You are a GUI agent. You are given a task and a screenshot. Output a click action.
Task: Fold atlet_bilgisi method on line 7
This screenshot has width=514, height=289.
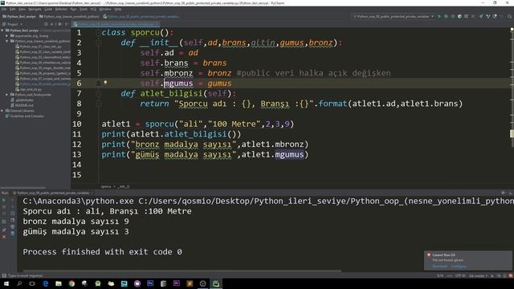click(98, 93)
